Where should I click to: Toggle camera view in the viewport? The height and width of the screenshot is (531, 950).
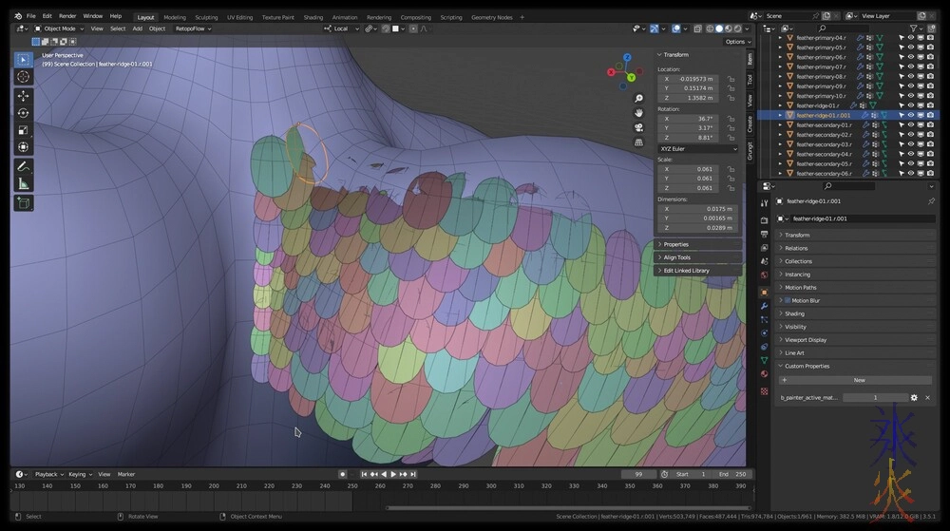pyautogui.click(x=638, y=127)
